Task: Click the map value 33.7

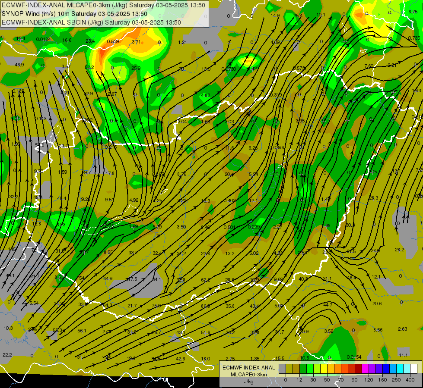Action: click(x=133, y=253)
